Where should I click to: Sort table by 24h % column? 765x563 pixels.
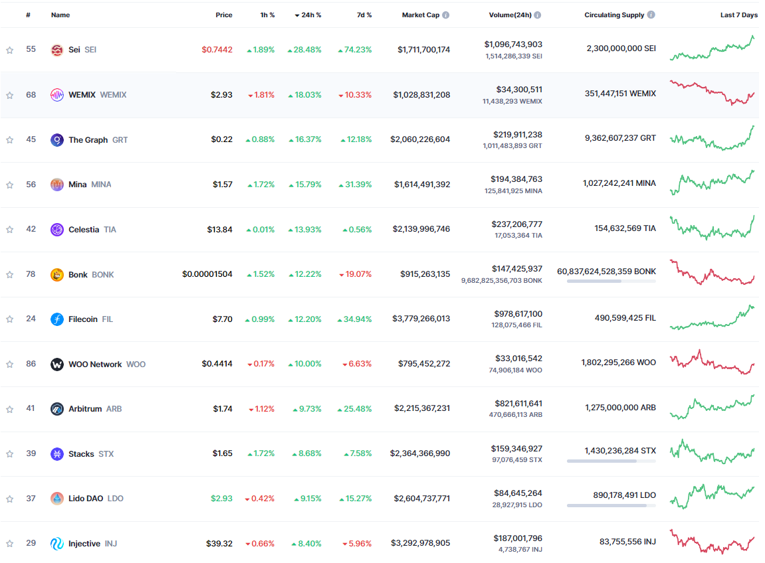pyautogui.click(x=308, y=15)
